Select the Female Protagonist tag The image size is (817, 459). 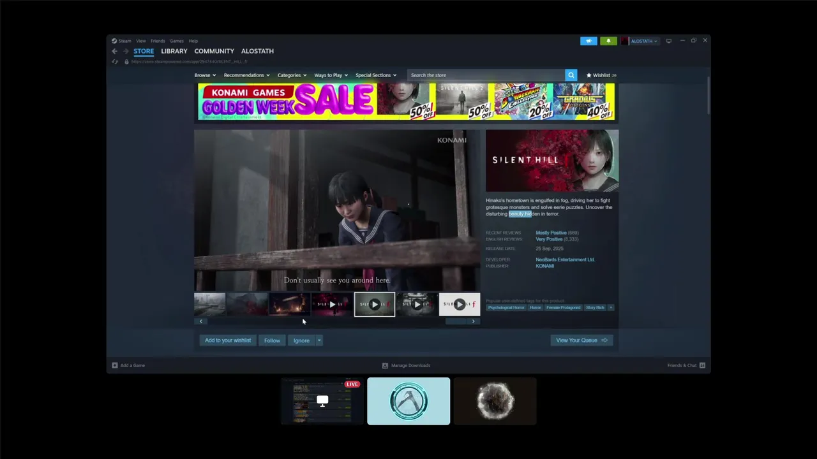coord(563,307)
